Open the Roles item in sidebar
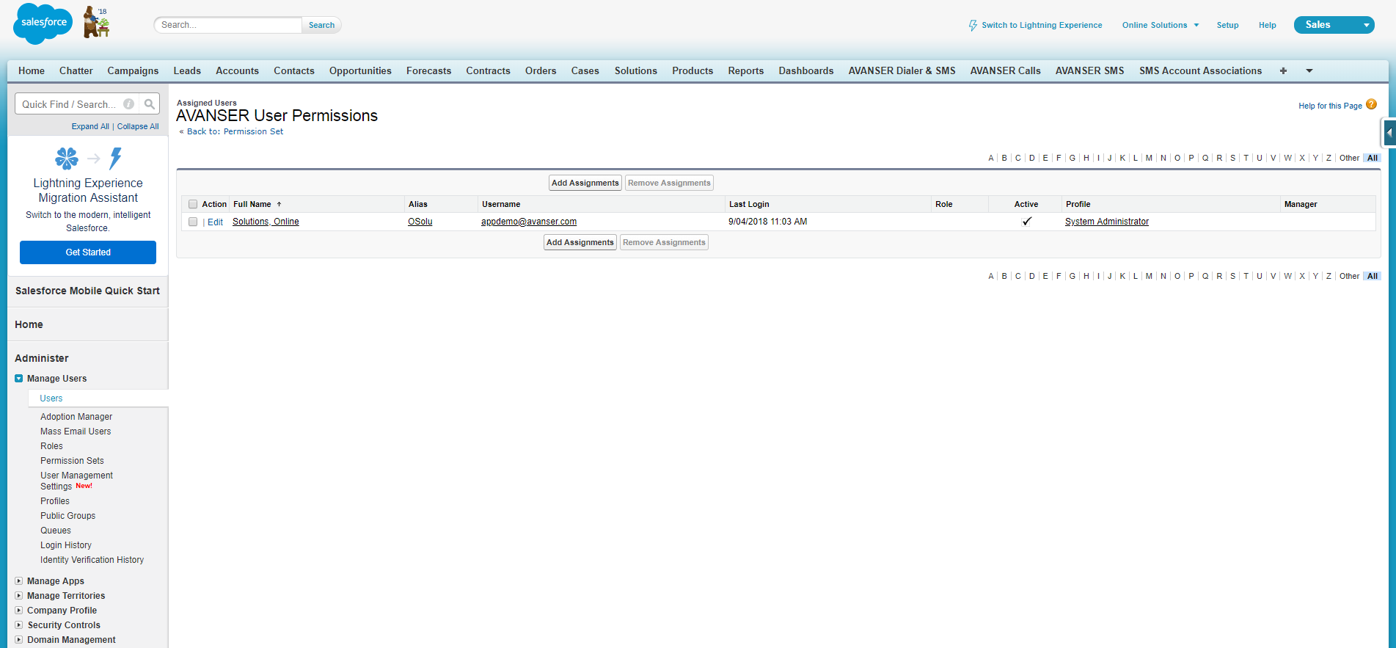The height and width of the screenshot is (648, 1396). click(x=51, y=446)
